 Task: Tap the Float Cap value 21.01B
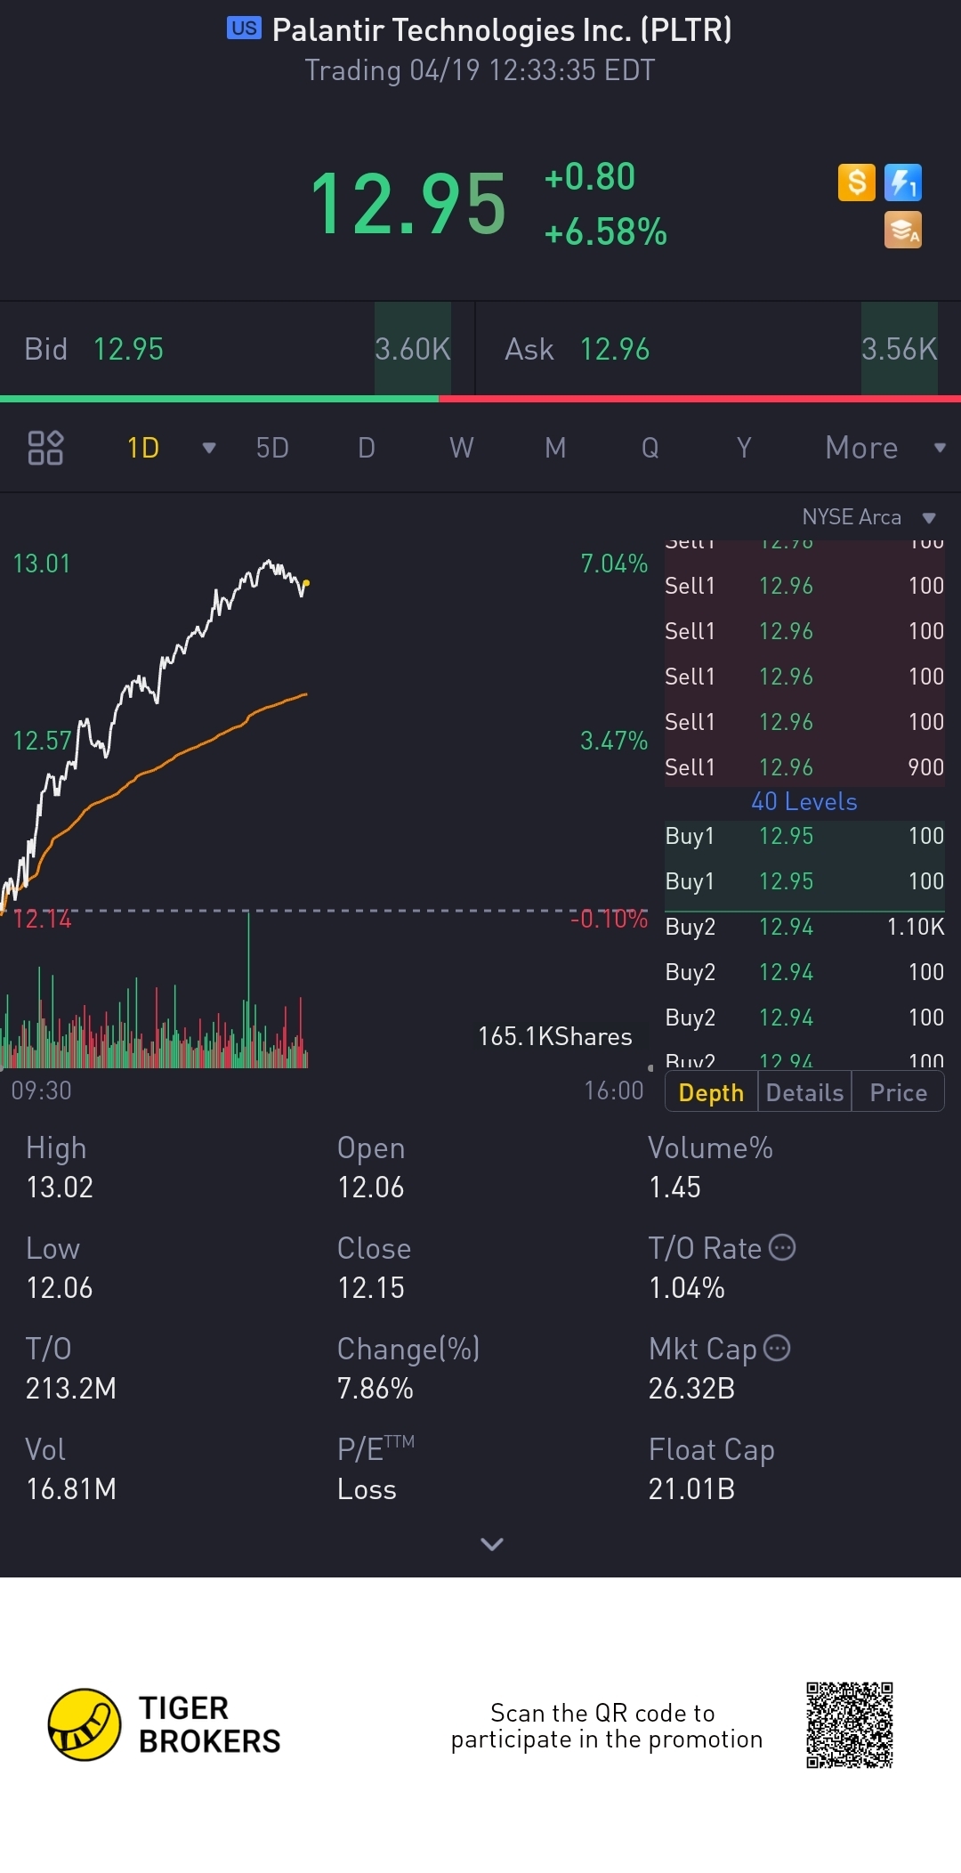click(x=691, y=1488)
